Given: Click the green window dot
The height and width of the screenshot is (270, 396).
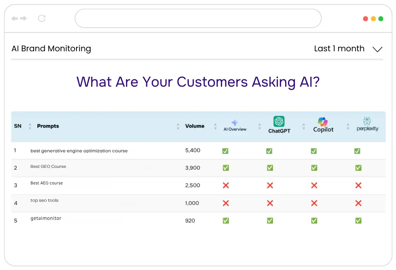Looking at the screenshot, I should point(381,19).
